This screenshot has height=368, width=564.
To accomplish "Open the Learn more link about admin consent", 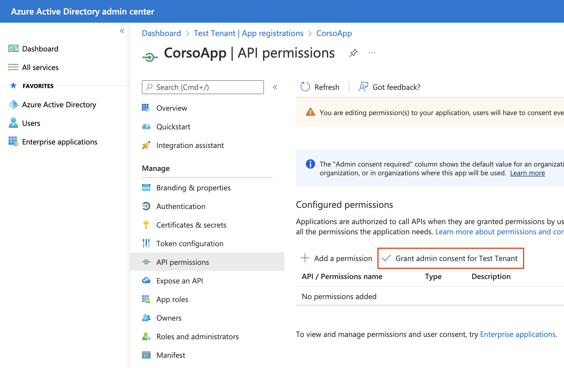I will pyautogui.click(x=527, y=173).
